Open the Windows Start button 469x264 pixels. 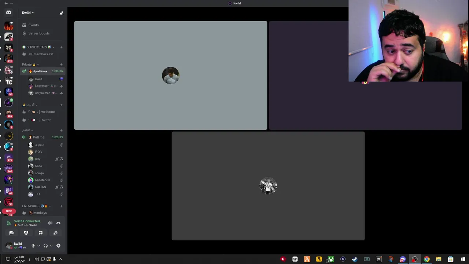pyautogui.click(x=463, y=259)
